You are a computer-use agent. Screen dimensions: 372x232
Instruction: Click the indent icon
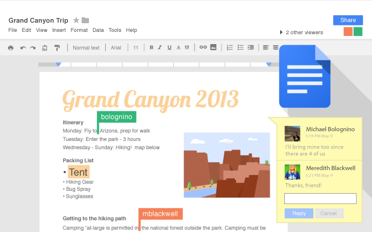251,48
